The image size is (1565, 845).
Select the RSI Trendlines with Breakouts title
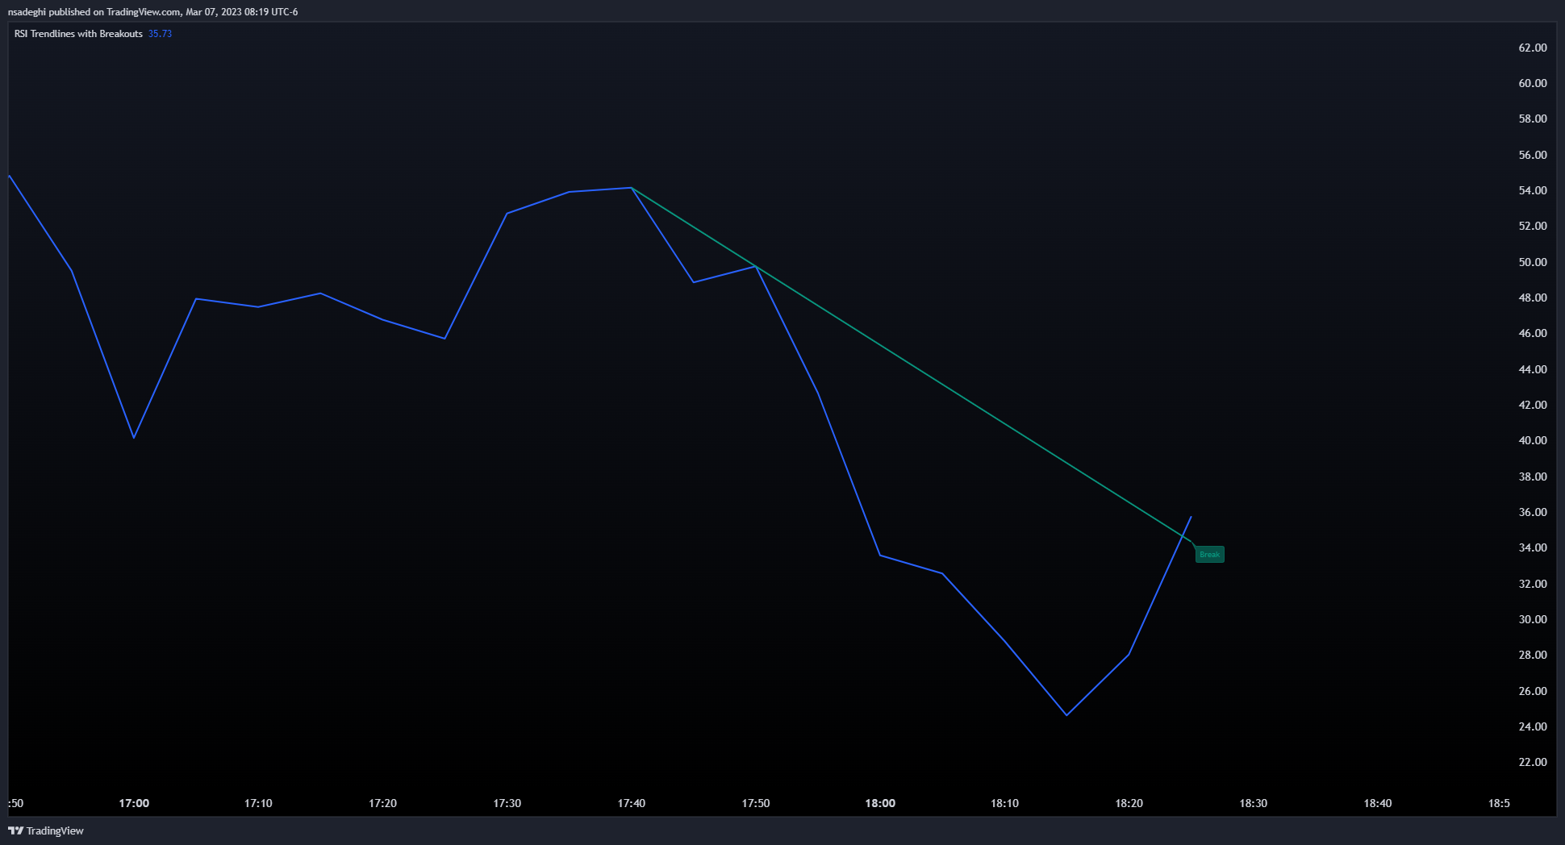78,34
